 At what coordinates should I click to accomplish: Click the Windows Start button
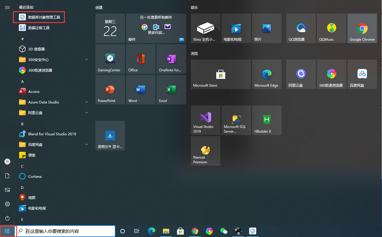[x=7, y=231]
